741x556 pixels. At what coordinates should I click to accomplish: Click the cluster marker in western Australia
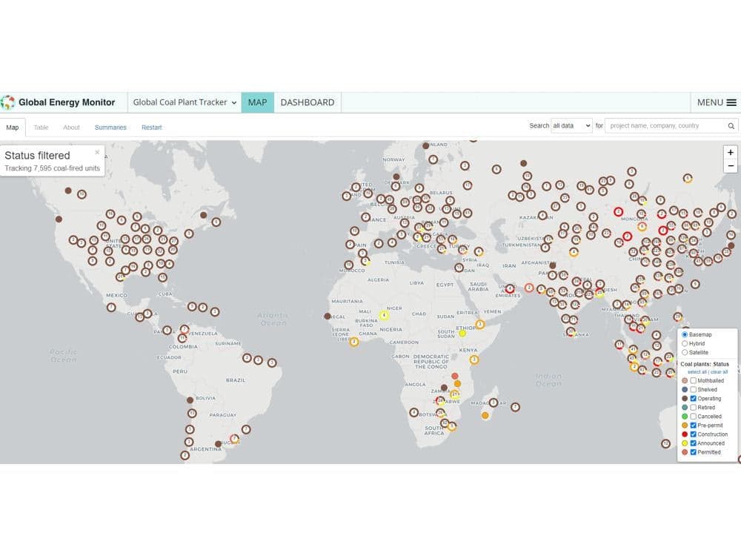[666, 443]
